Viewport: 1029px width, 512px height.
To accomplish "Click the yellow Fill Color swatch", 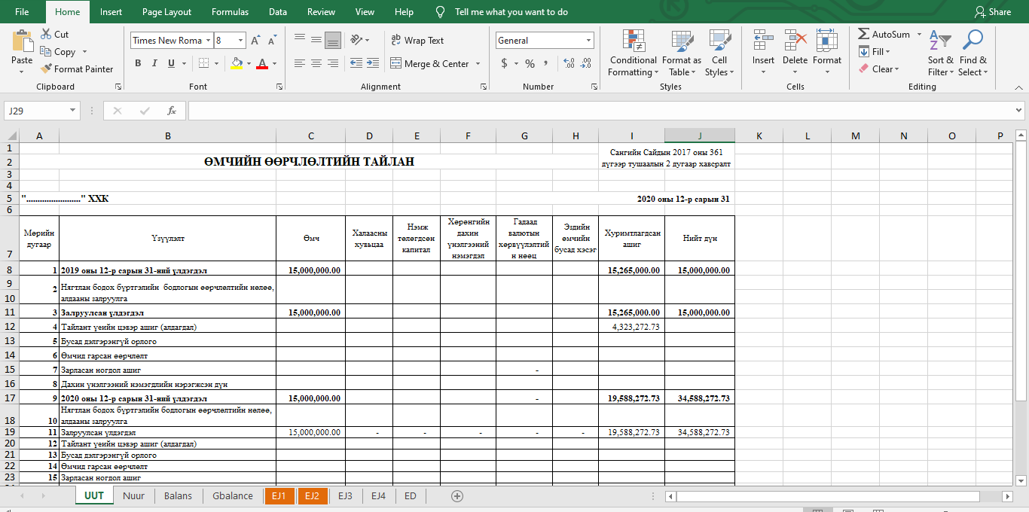I will 237,64.
